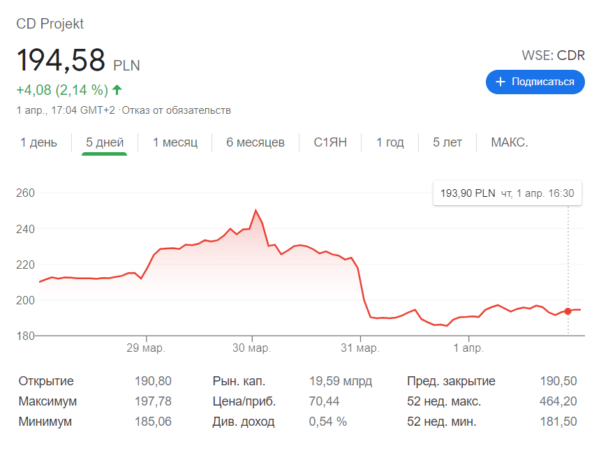Select the 1 год range tab
This screenshot has width=615, height=453.
(390, 142)
